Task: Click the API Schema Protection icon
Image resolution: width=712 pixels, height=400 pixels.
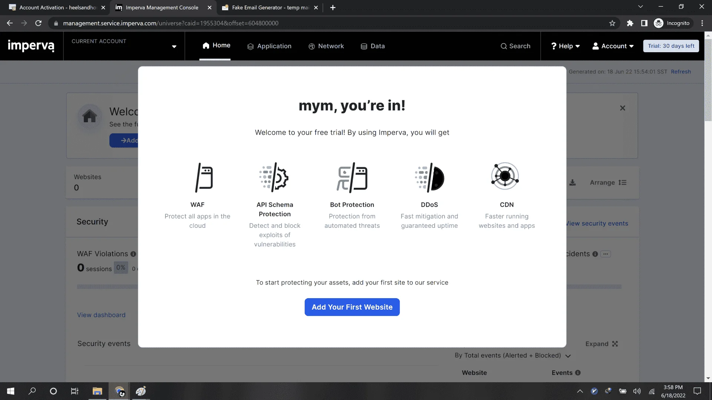Action: pos(274,177)
